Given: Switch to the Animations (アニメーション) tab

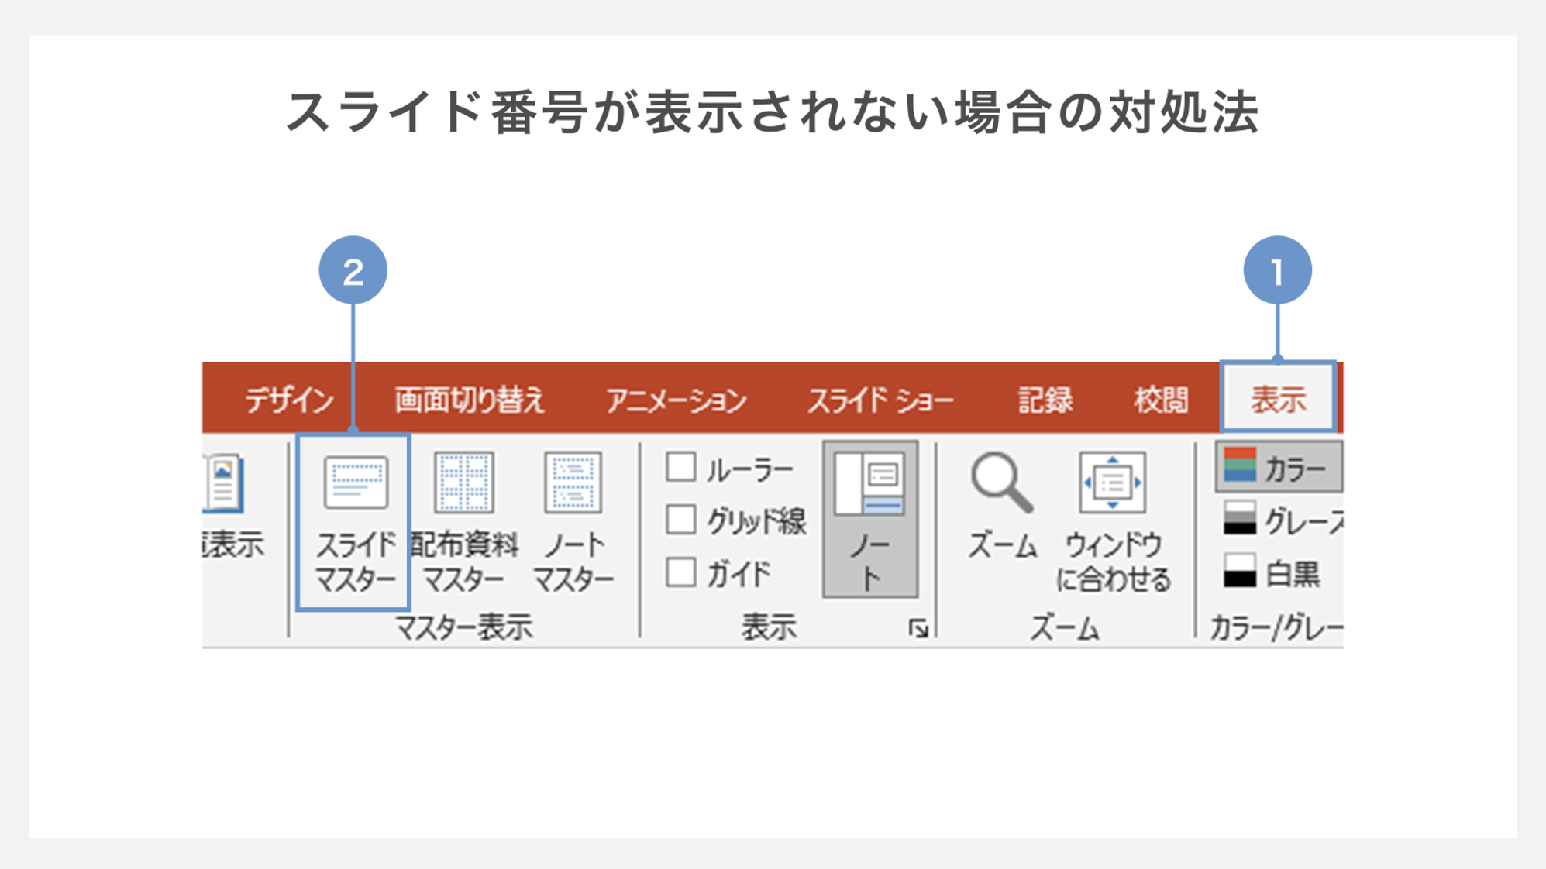Looking at the screenshot, I should [677, 400].
